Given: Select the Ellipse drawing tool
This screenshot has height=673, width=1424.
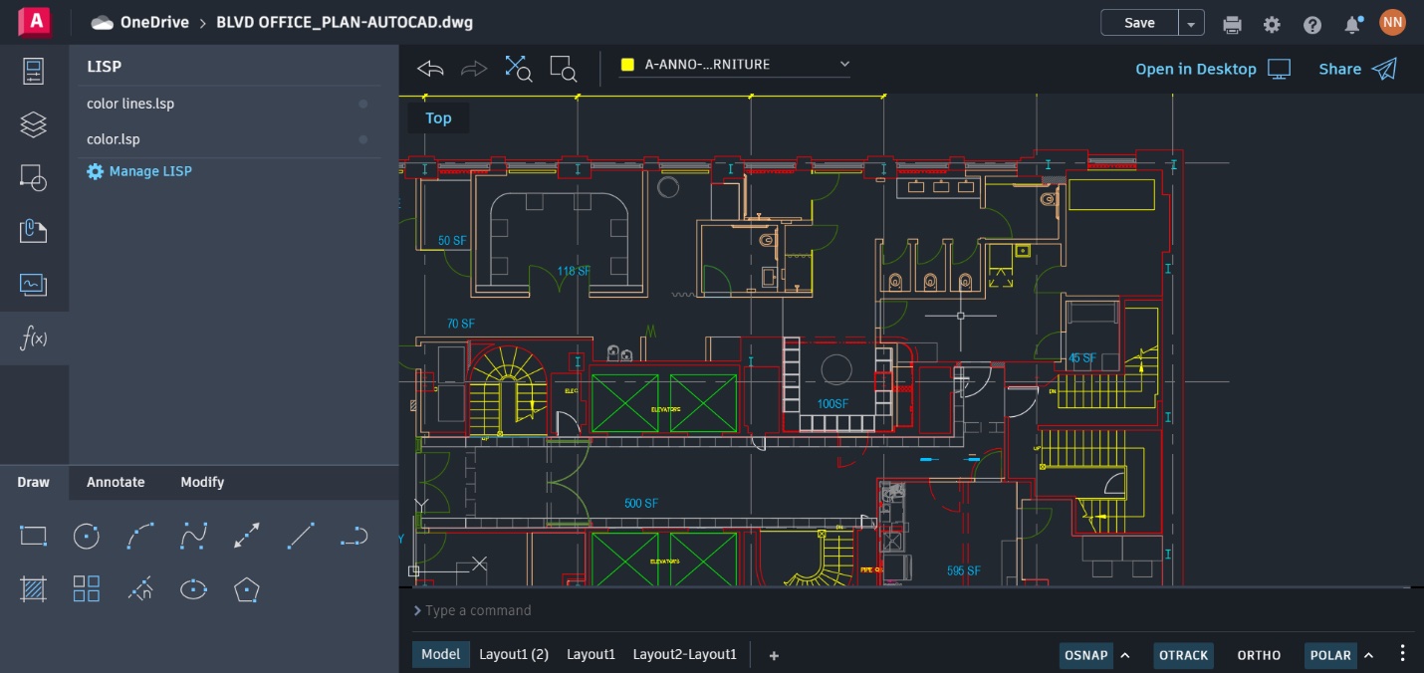Looking at the screenshot, I should (193, 589).
